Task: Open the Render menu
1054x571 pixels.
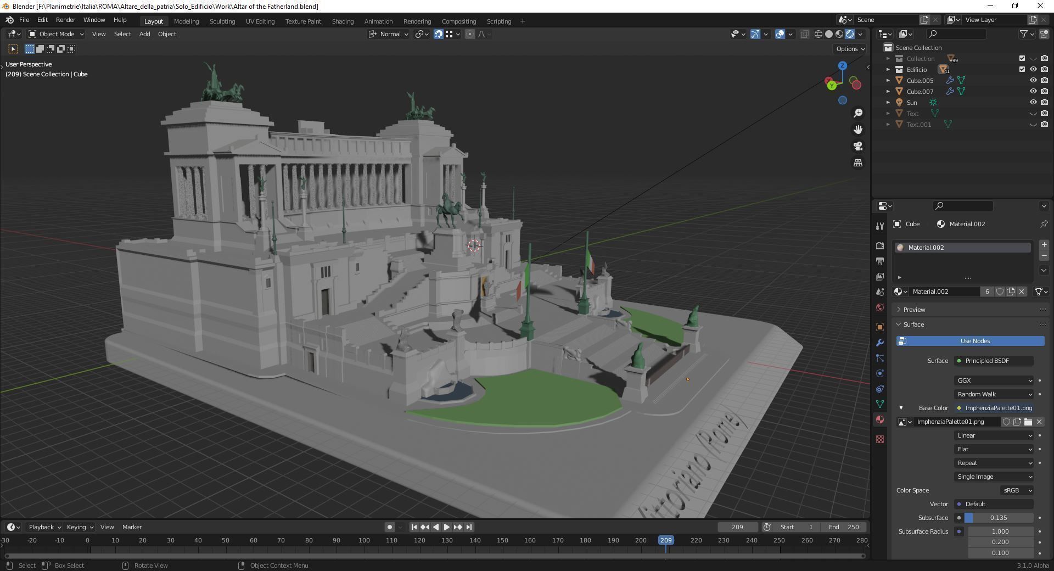Action: point(65,20)
